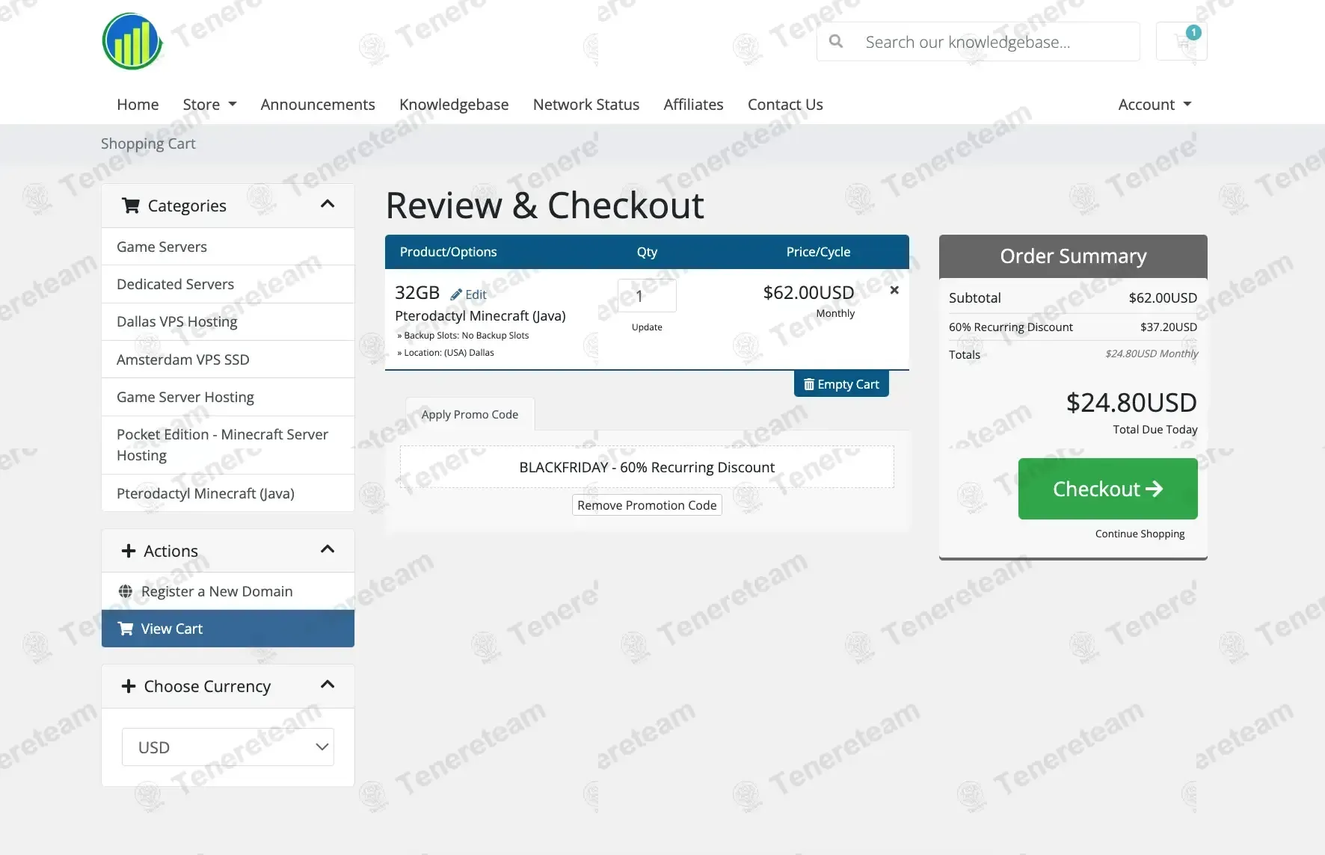Screen dimensions: 1325x855
Task: Open the Knowledgebase menu item
Action: point(454,105)
